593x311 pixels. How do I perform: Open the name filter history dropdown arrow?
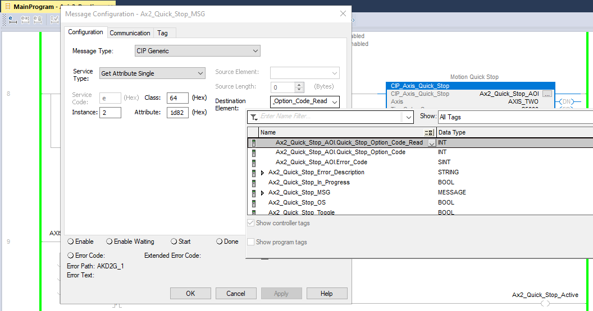(408, 117)
